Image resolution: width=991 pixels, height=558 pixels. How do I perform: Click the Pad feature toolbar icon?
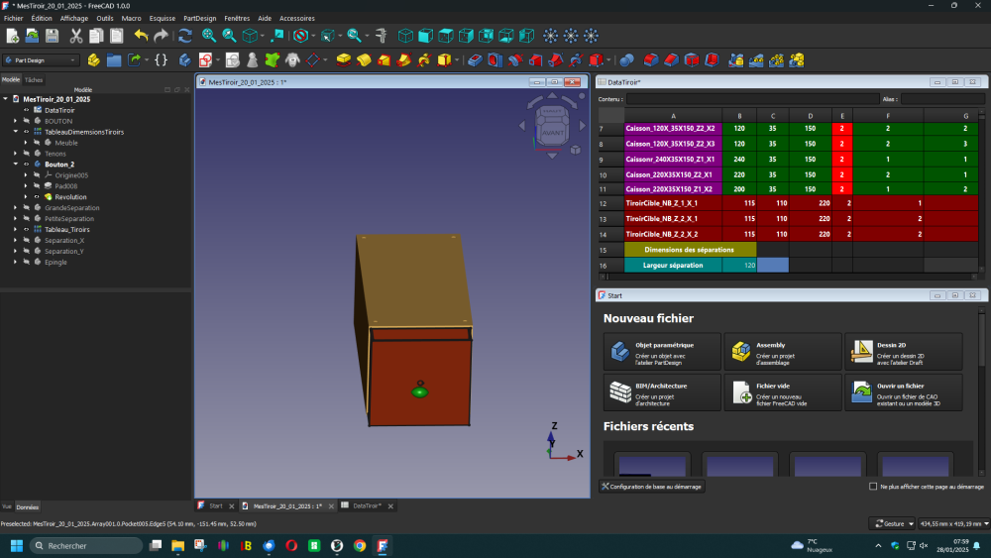tap(343, 60)
